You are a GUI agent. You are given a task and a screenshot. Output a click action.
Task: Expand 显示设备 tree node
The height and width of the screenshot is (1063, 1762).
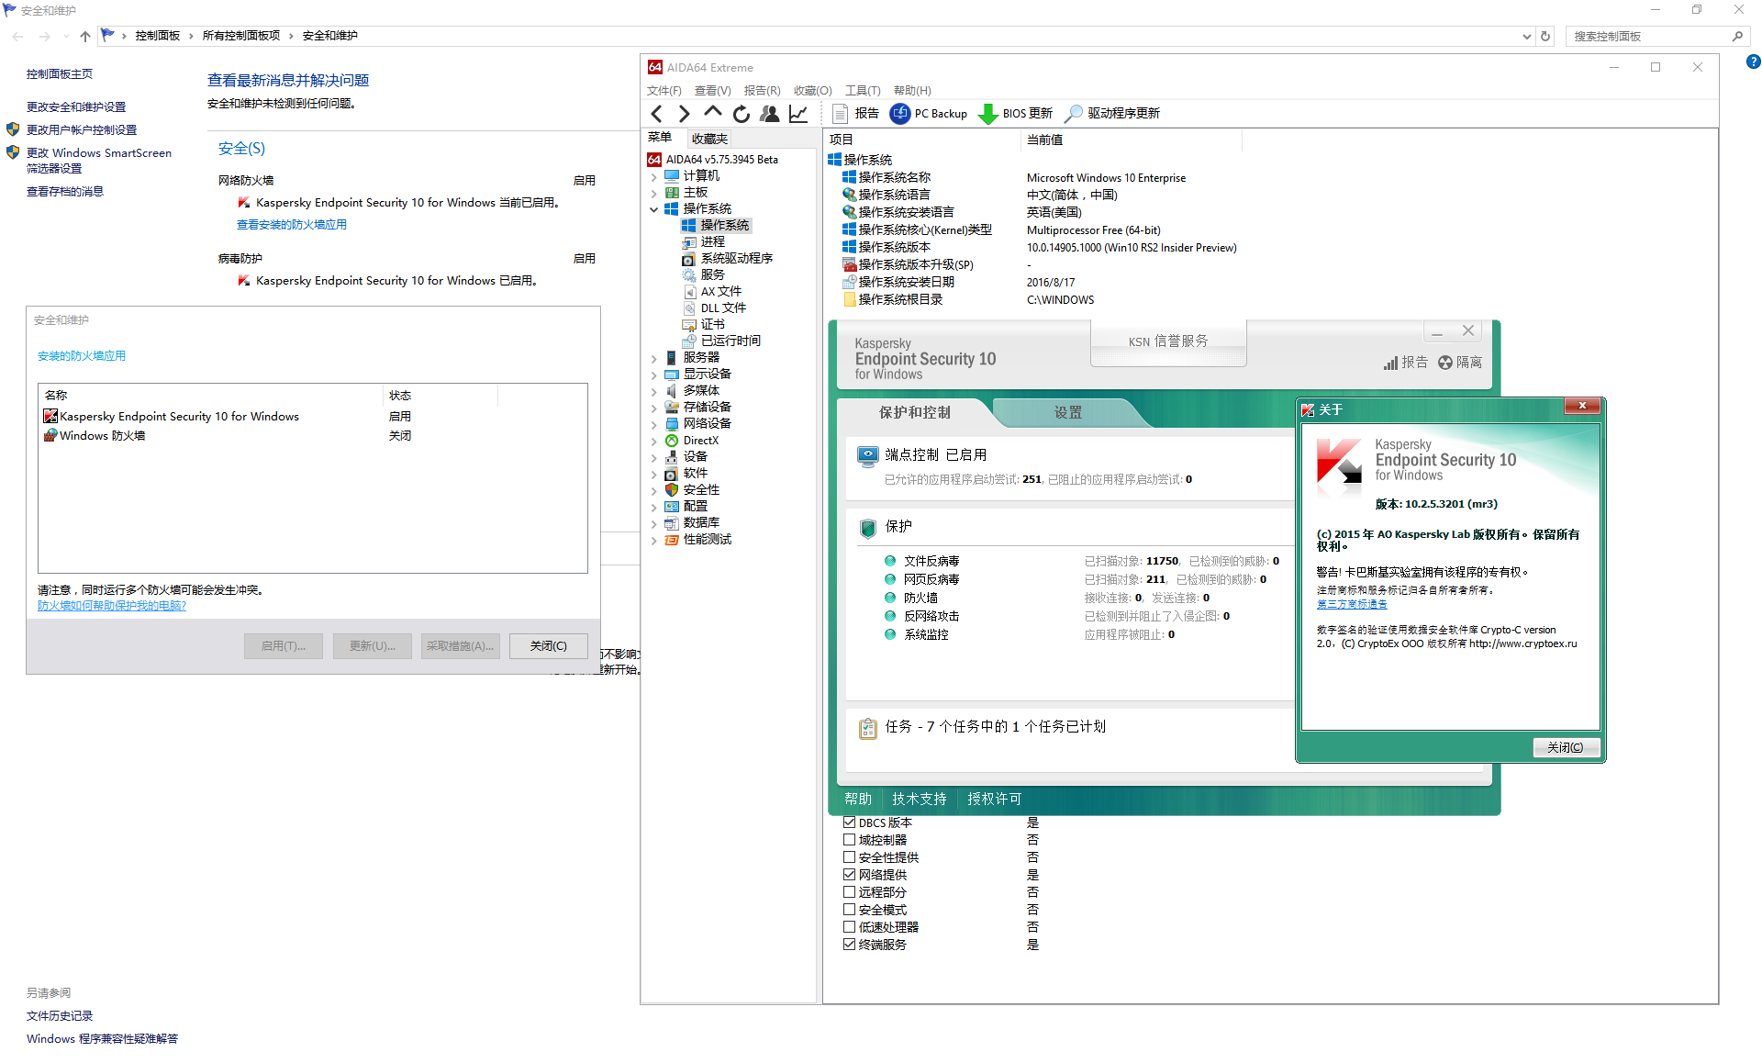(654, 375)
